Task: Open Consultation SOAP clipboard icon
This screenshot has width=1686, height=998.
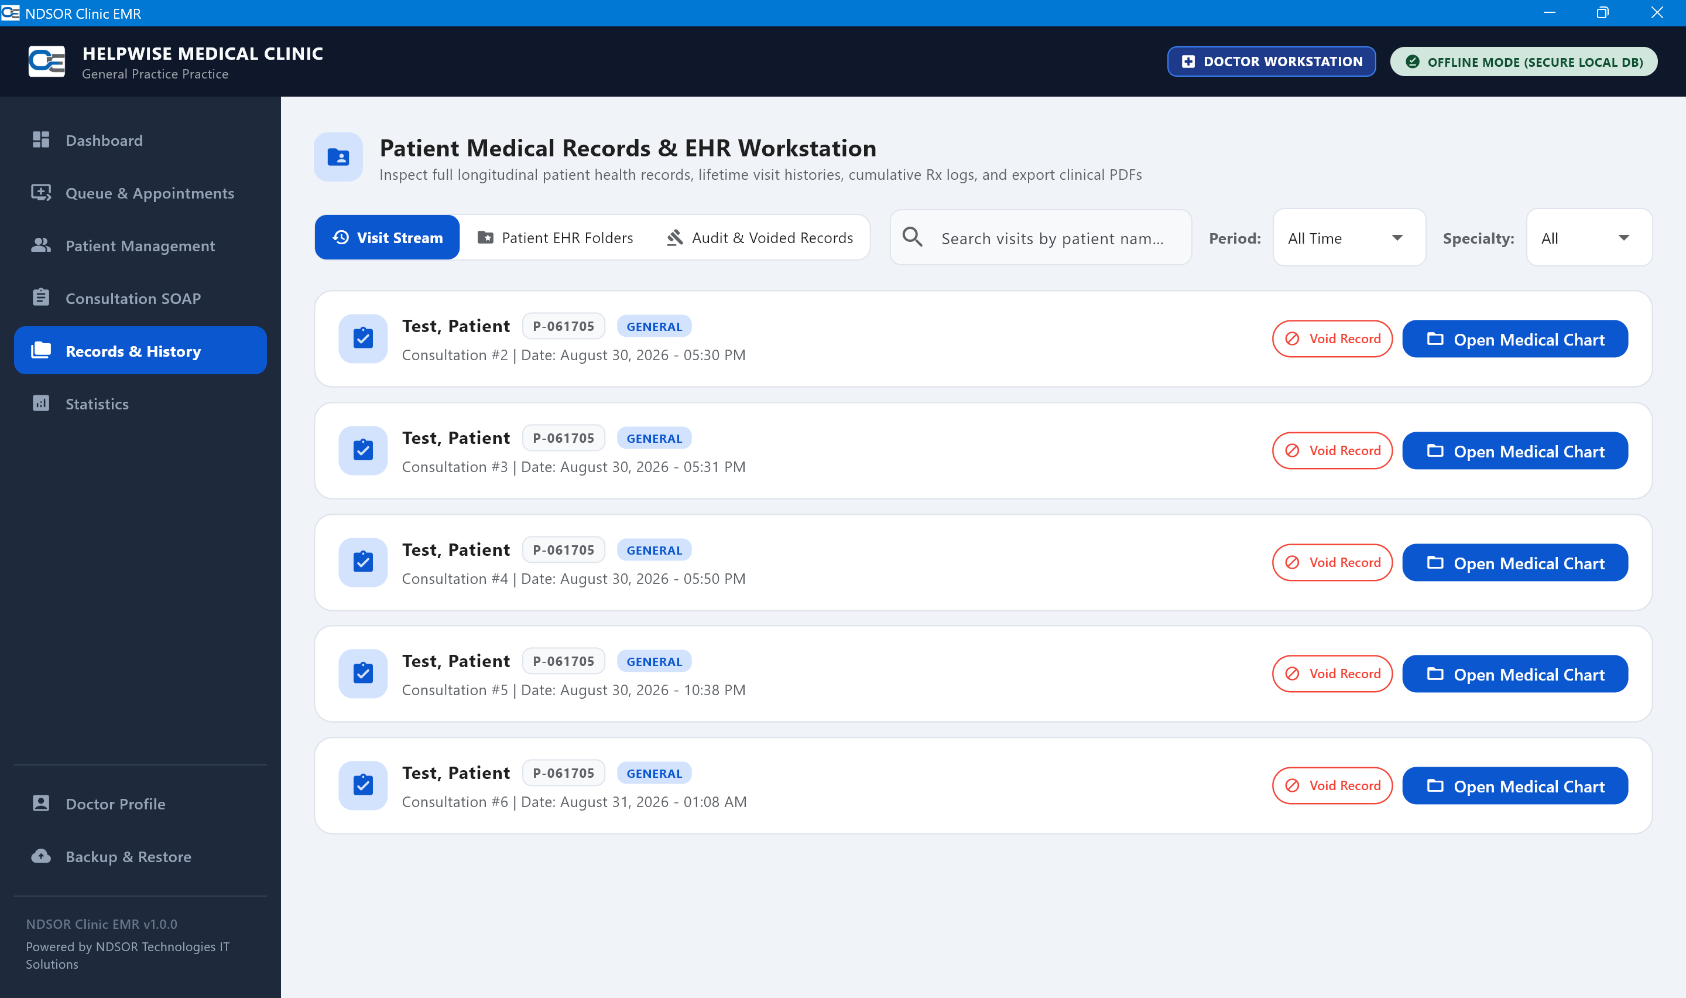Action: pyautogui.click(x=41, y=298)
